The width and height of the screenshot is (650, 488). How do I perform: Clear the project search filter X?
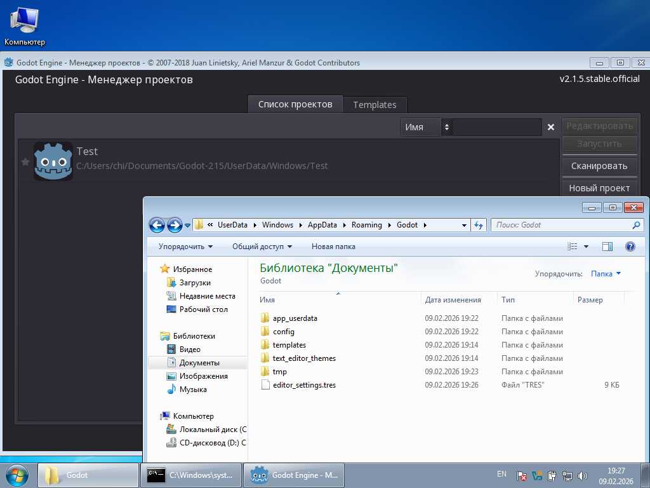pos(551,127)
